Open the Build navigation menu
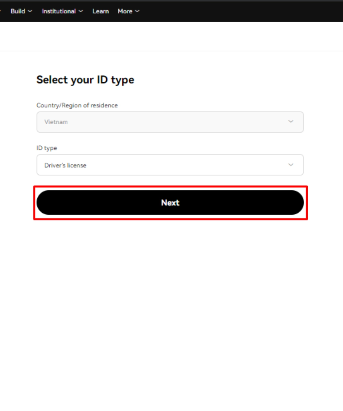343x411 pixels. click(x=21, y=11)
